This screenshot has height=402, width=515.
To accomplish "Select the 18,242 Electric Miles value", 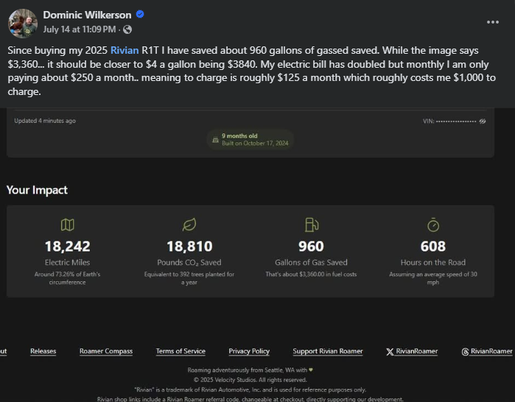I will coord(67,247).
